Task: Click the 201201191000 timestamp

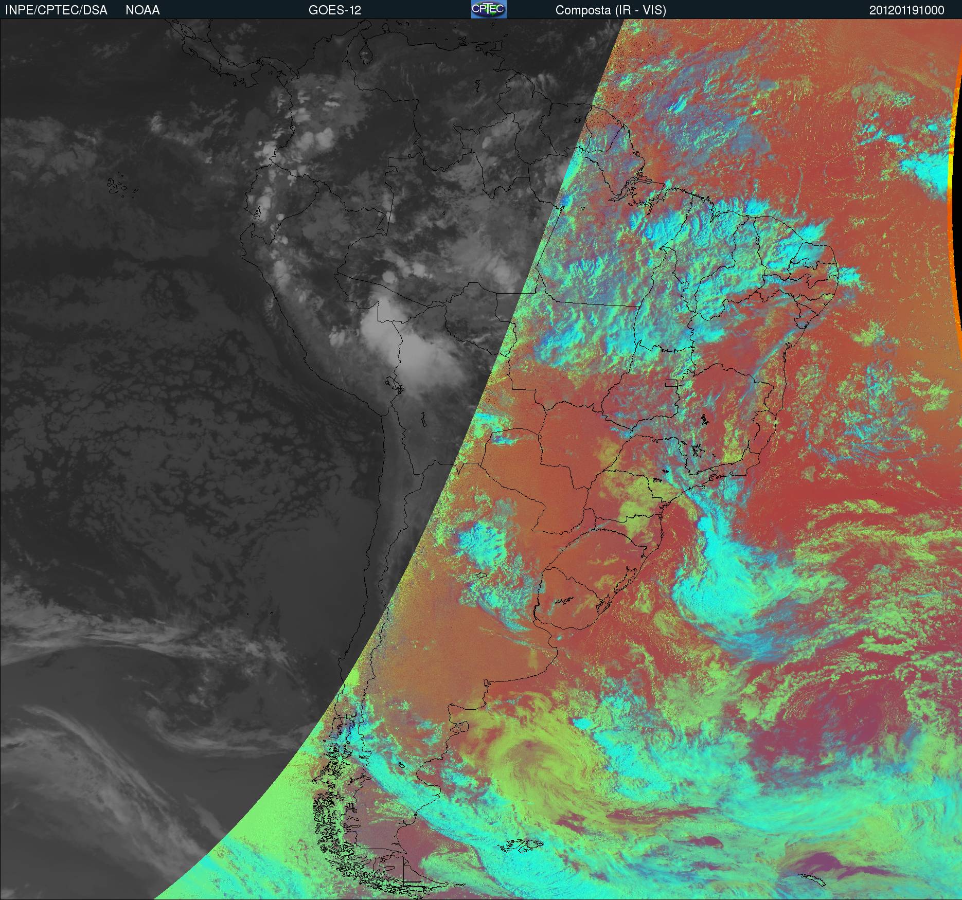Action: coord(907,10)
